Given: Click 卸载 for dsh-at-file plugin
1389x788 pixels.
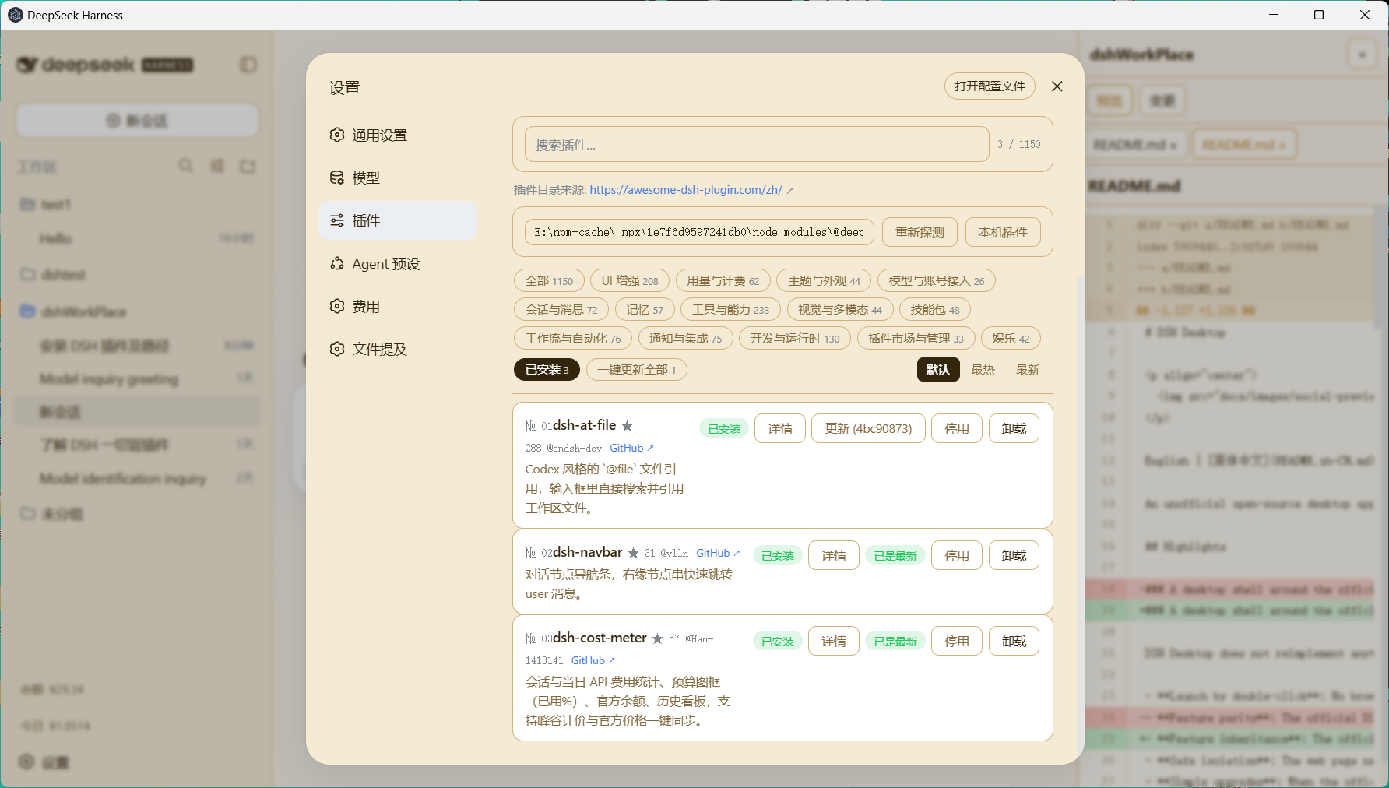Looking at the screenshot, I should click(1014, 429).
